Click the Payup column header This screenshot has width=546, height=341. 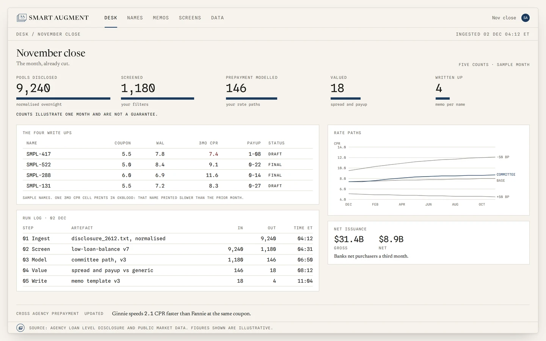click(254, 143)
